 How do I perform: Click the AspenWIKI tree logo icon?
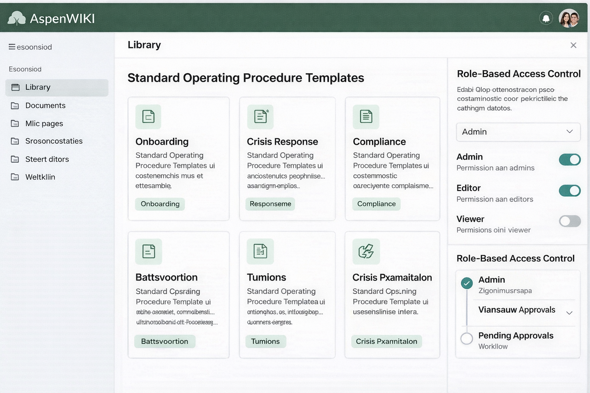coord(17,18)
